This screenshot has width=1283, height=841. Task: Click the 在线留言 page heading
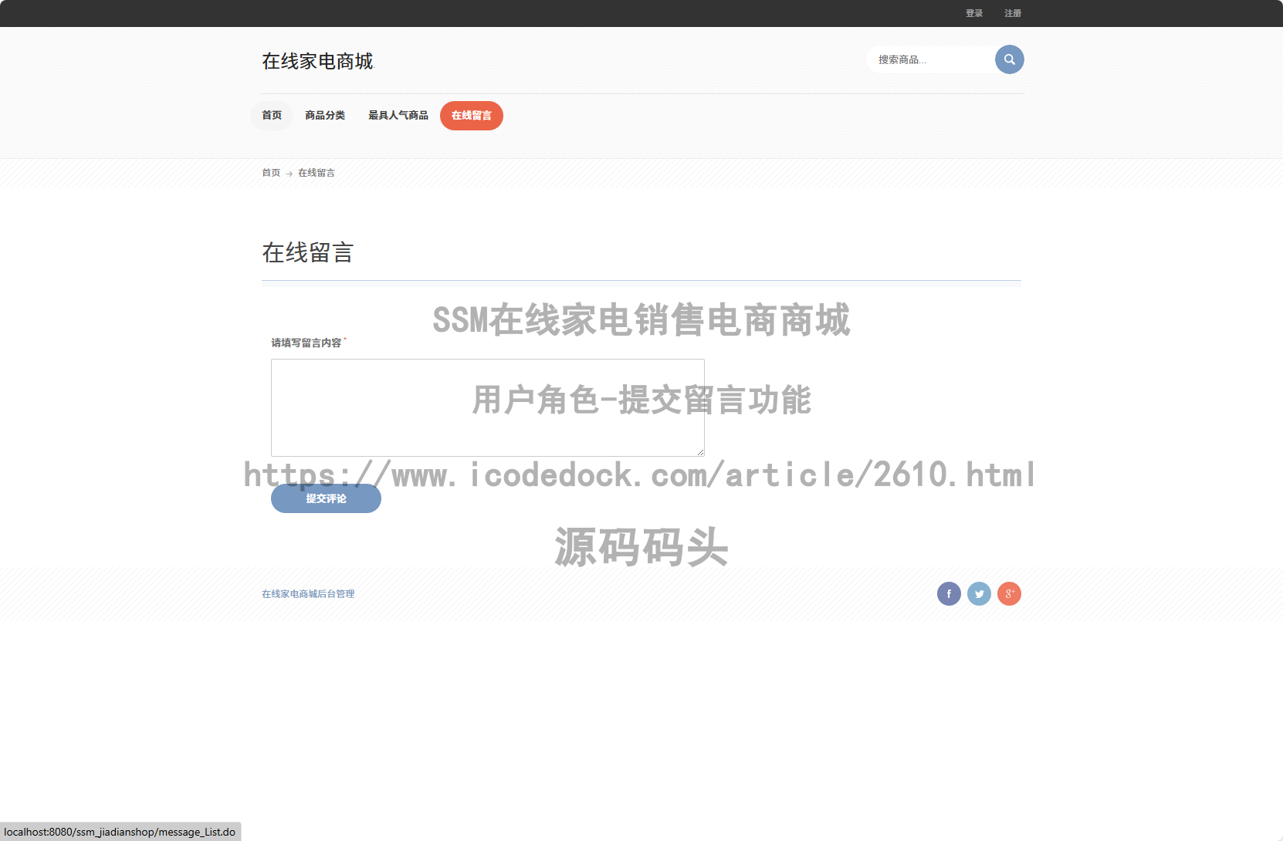pos(307,253)
